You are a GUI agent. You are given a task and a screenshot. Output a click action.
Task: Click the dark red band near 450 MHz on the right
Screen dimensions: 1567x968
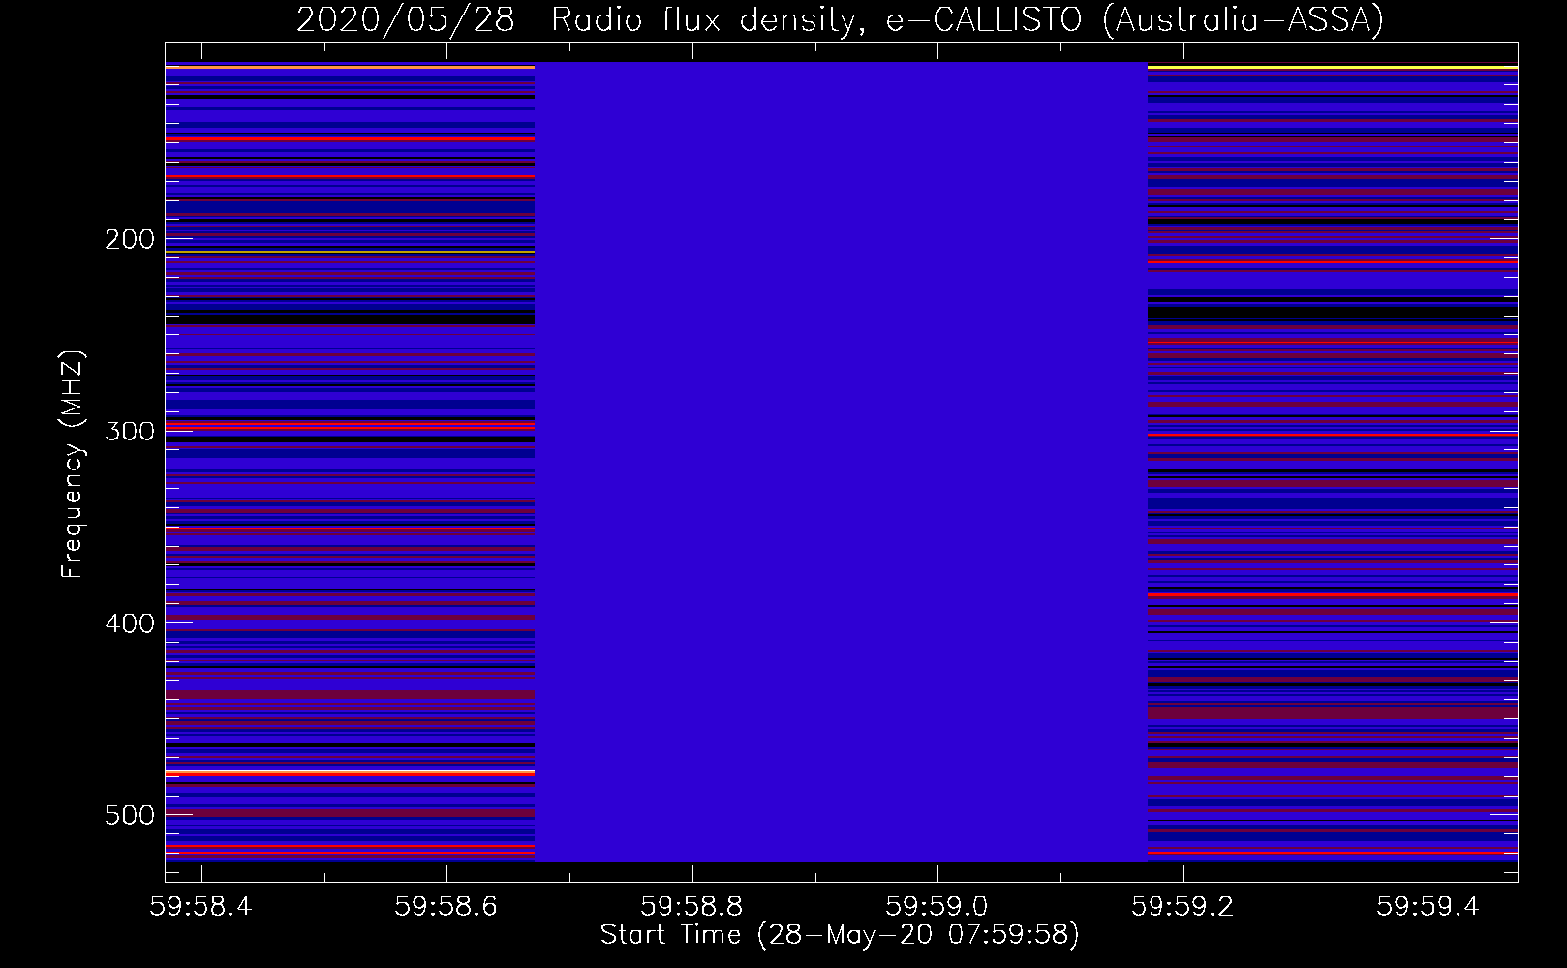pos(1333,713)
